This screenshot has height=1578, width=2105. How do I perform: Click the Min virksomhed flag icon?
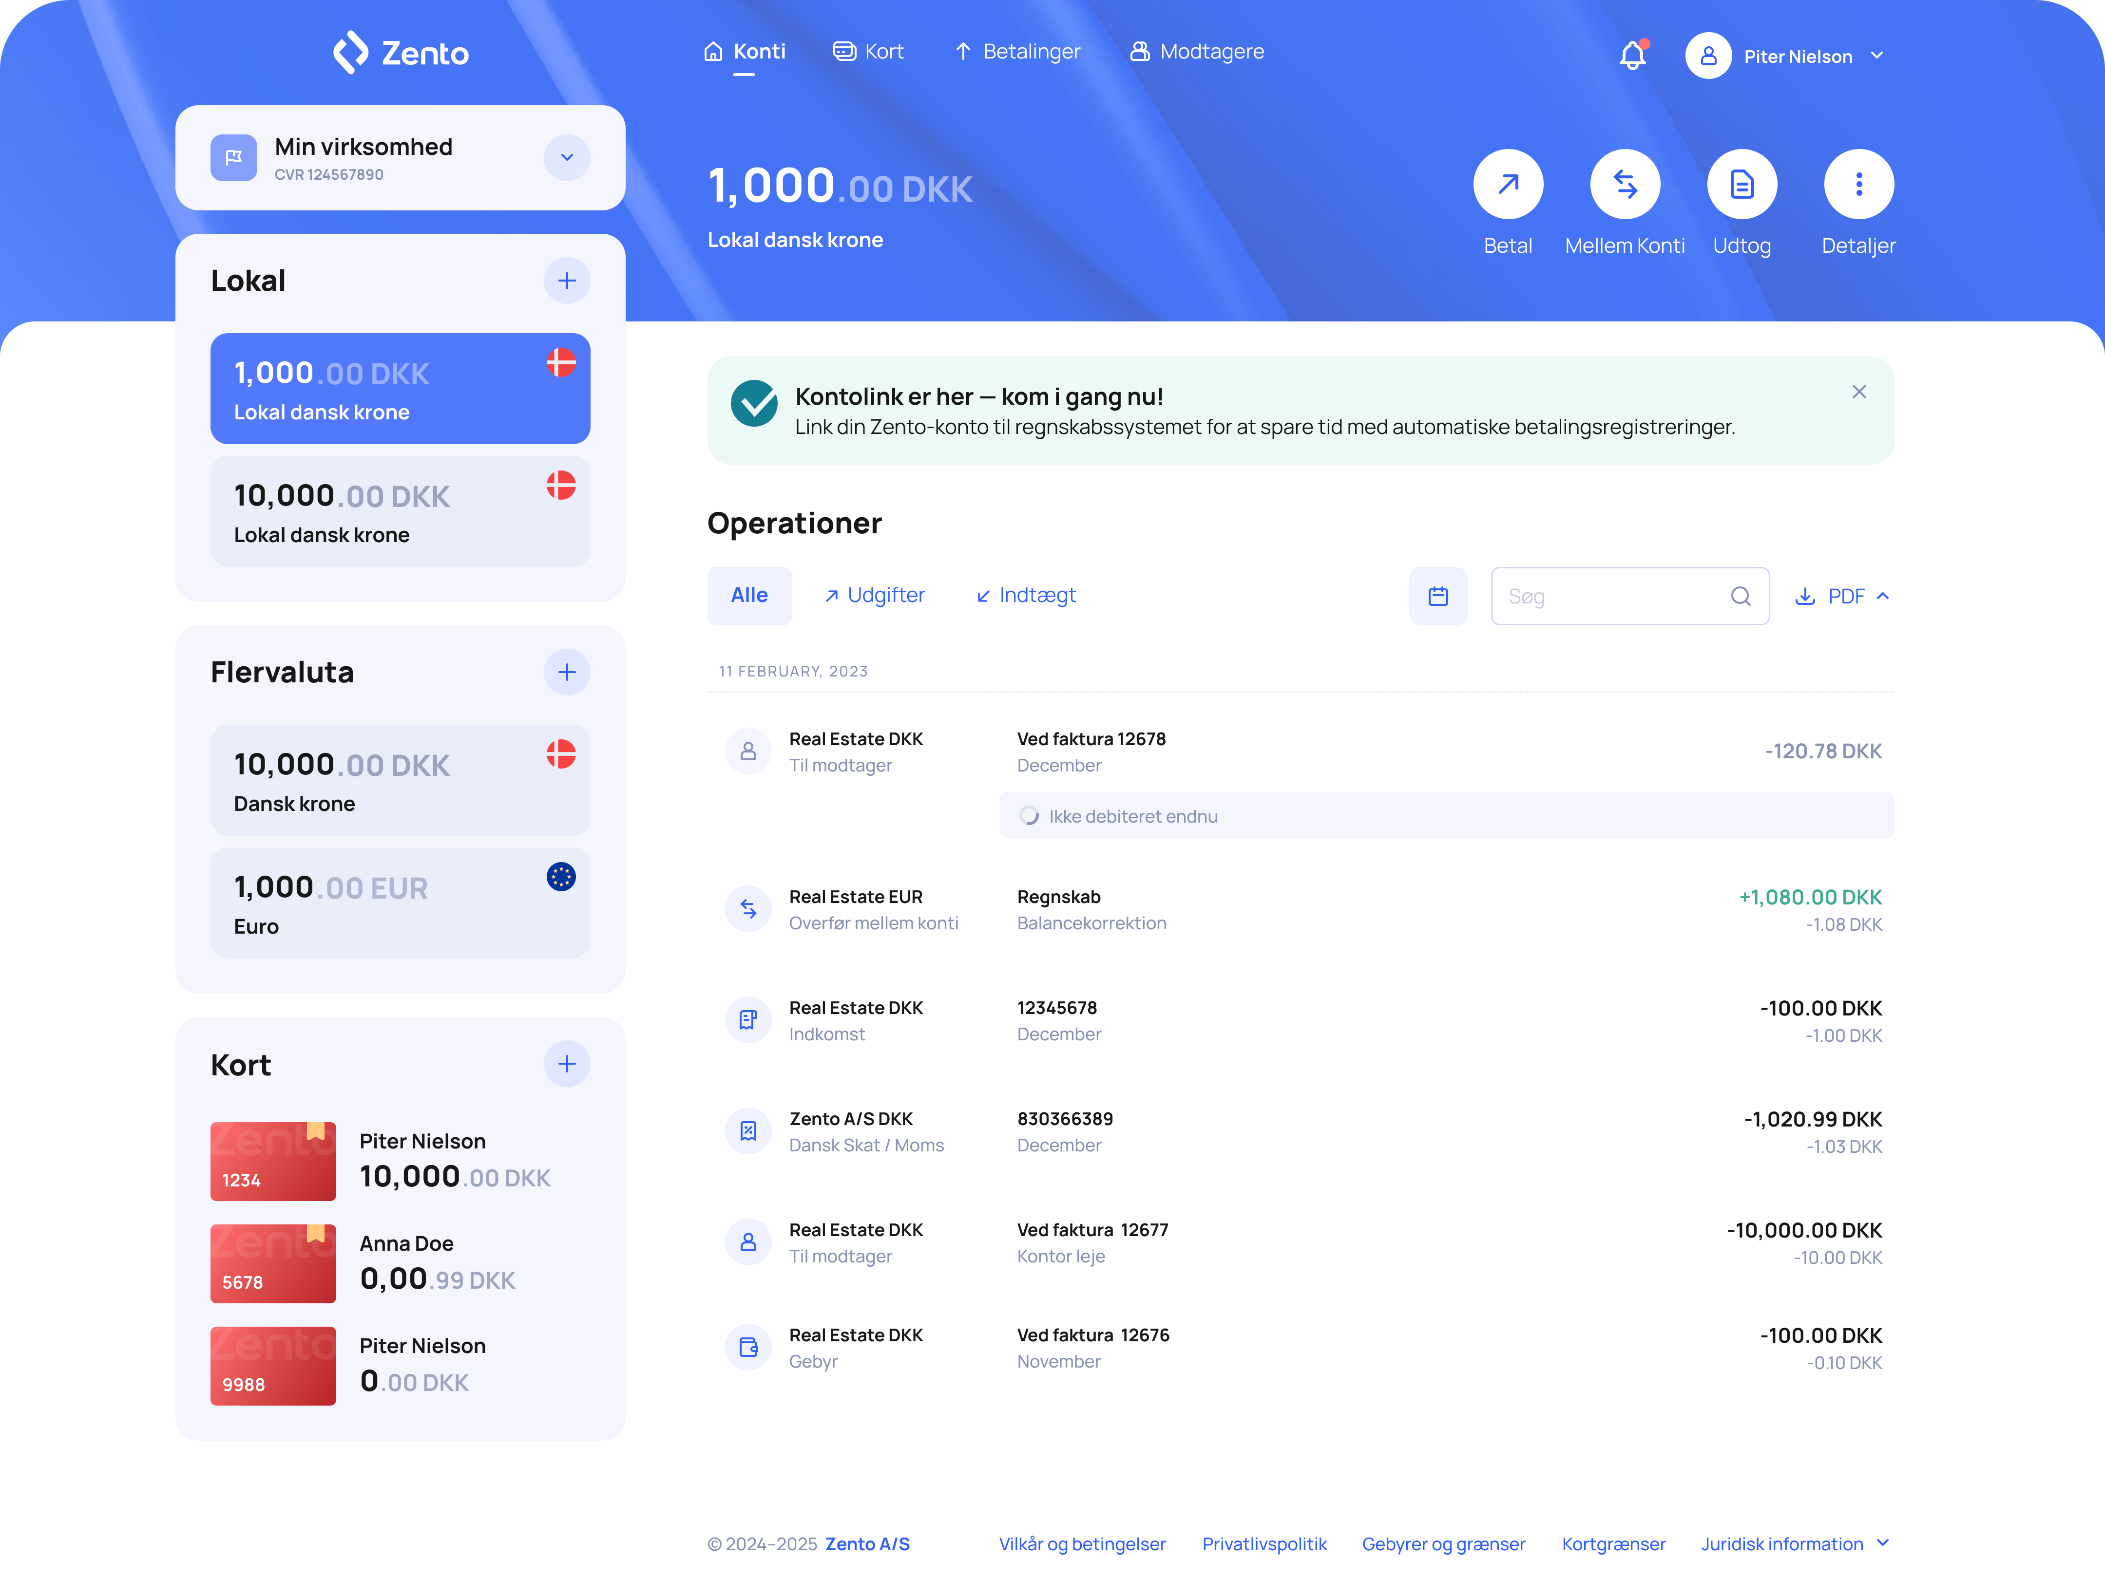point(233,158)
